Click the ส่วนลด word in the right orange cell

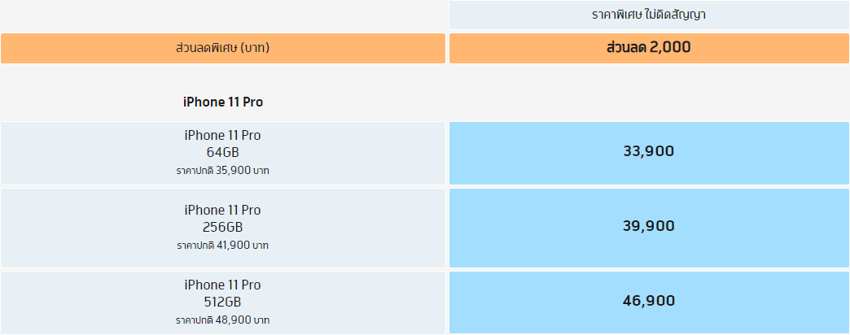(x=626, y=48)
